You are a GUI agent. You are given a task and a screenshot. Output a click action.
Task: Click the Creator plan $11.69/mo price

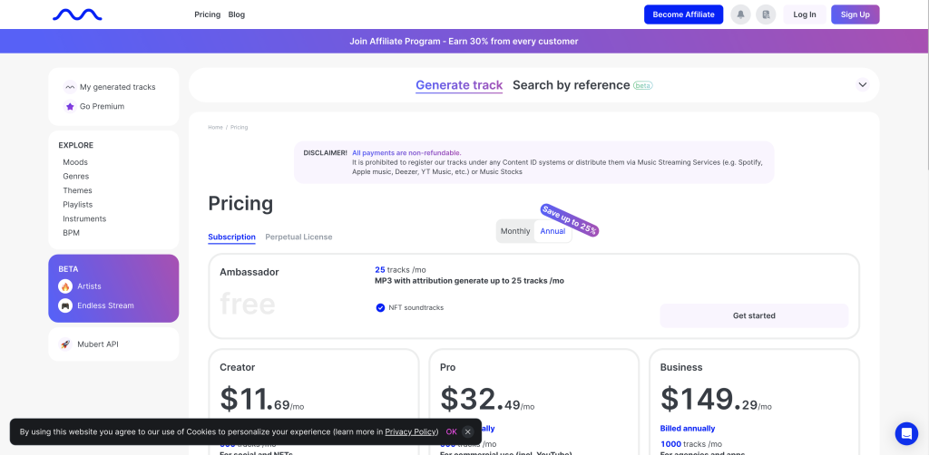tap(262, 400)
